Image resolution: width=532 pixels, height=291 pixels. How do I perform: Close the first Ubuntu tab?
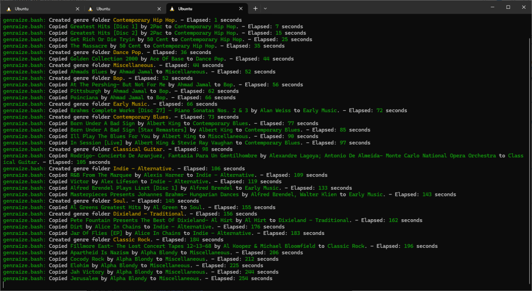point(77,9)
